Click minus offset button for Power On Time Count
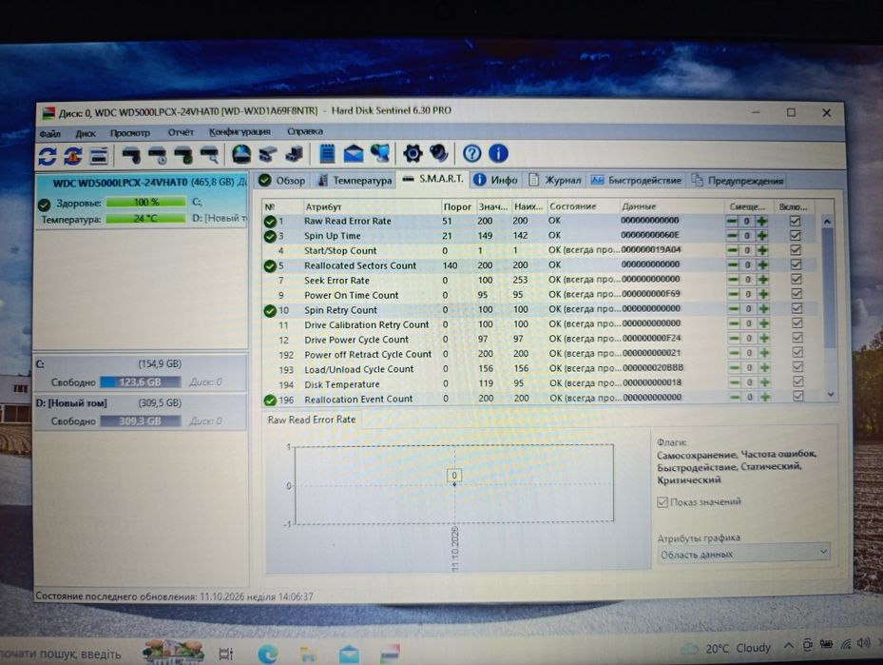 [733, 294]
